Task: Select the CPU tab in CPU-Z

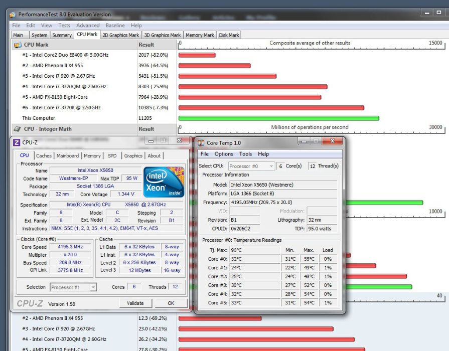Action: pyautogui.click(x=25, y=155)
